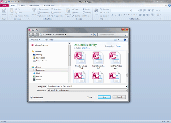Click the Save button in dialog
The width and height of the screenshot is (171, 123).
point(104,97)
